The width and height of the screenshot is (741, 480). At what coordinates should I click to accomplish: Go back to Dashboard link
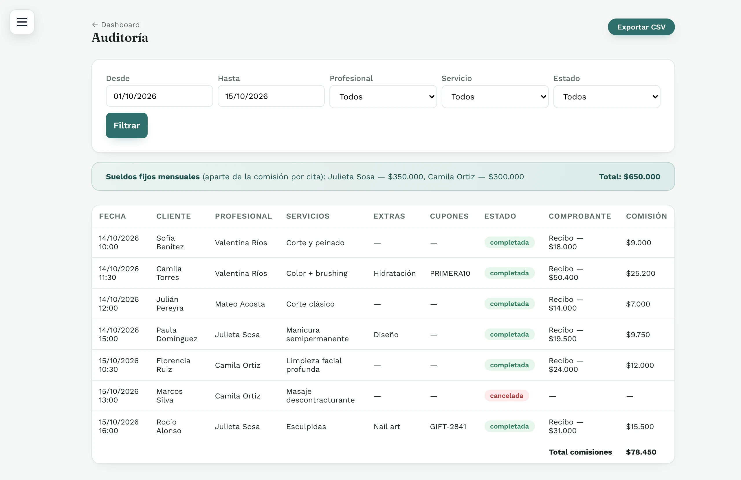[116, 25]
